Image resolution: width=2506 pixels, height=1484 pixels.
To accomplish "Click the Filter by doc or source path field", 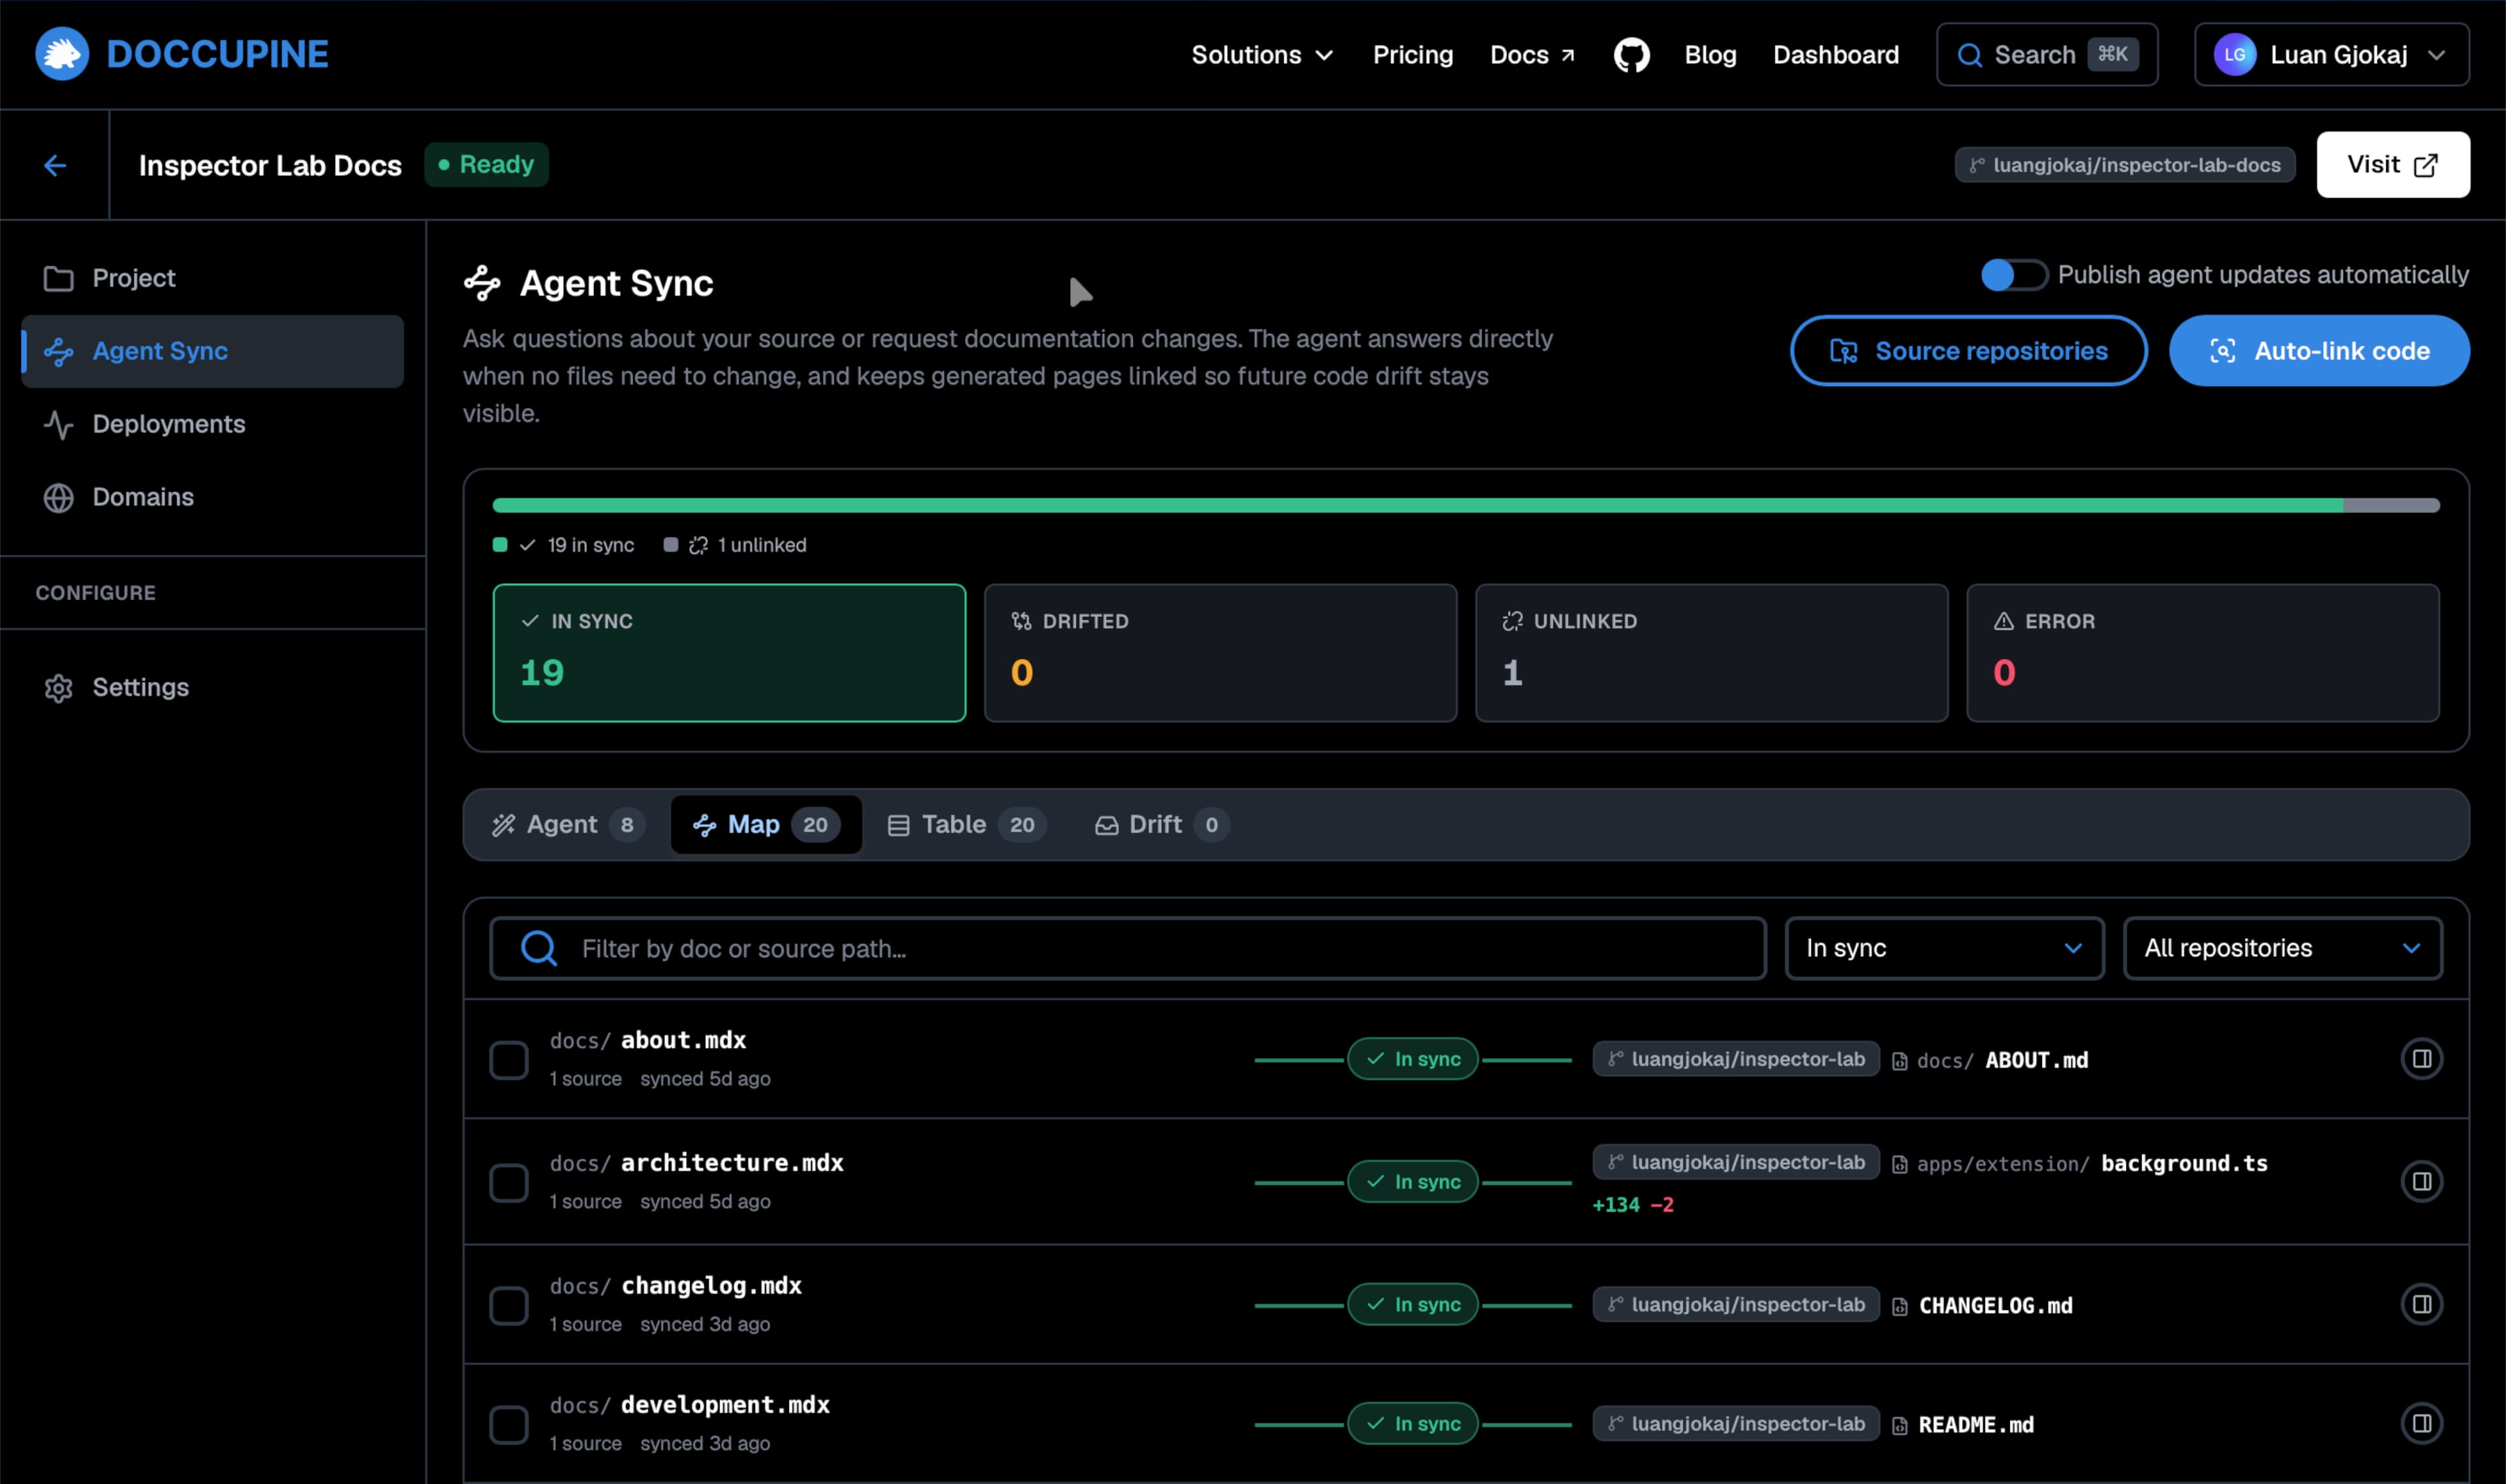I will point(1128,948).
